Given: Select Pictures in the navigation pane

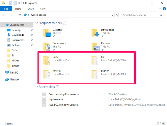Looking at the screenshot, I should pyautogui.click(x=16, y=45).
